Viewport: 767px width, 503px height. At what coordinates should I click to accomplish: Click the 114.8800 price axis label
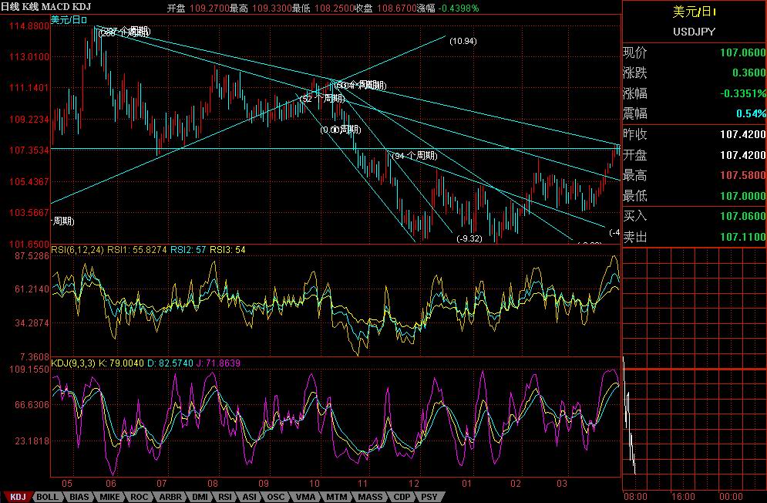29,26
